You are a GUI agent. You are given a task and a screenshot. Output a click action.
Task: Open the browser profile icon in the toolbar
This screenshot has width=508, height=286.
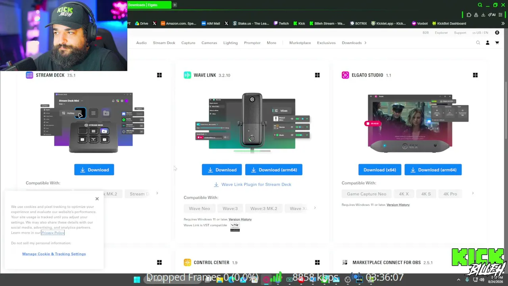pos(476,15)
